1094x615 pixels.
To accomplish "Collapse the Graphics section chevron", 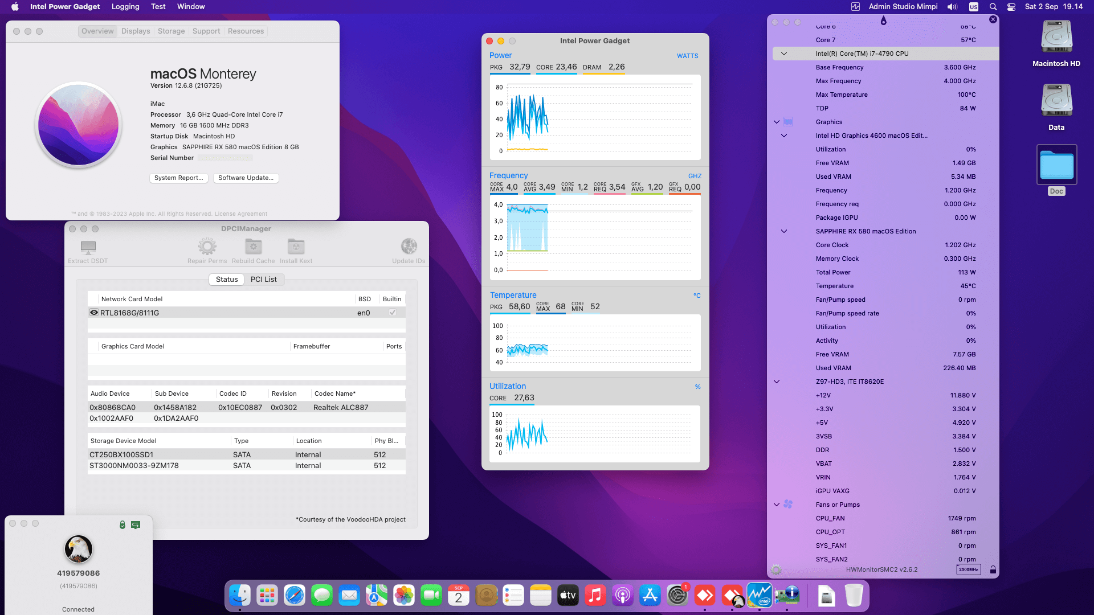I will click(776, 122).
